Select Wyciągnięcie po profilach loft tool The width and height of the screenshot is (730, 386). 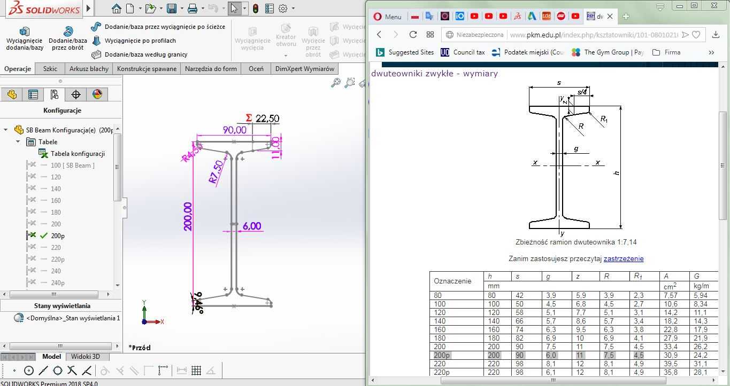[134, 41]
